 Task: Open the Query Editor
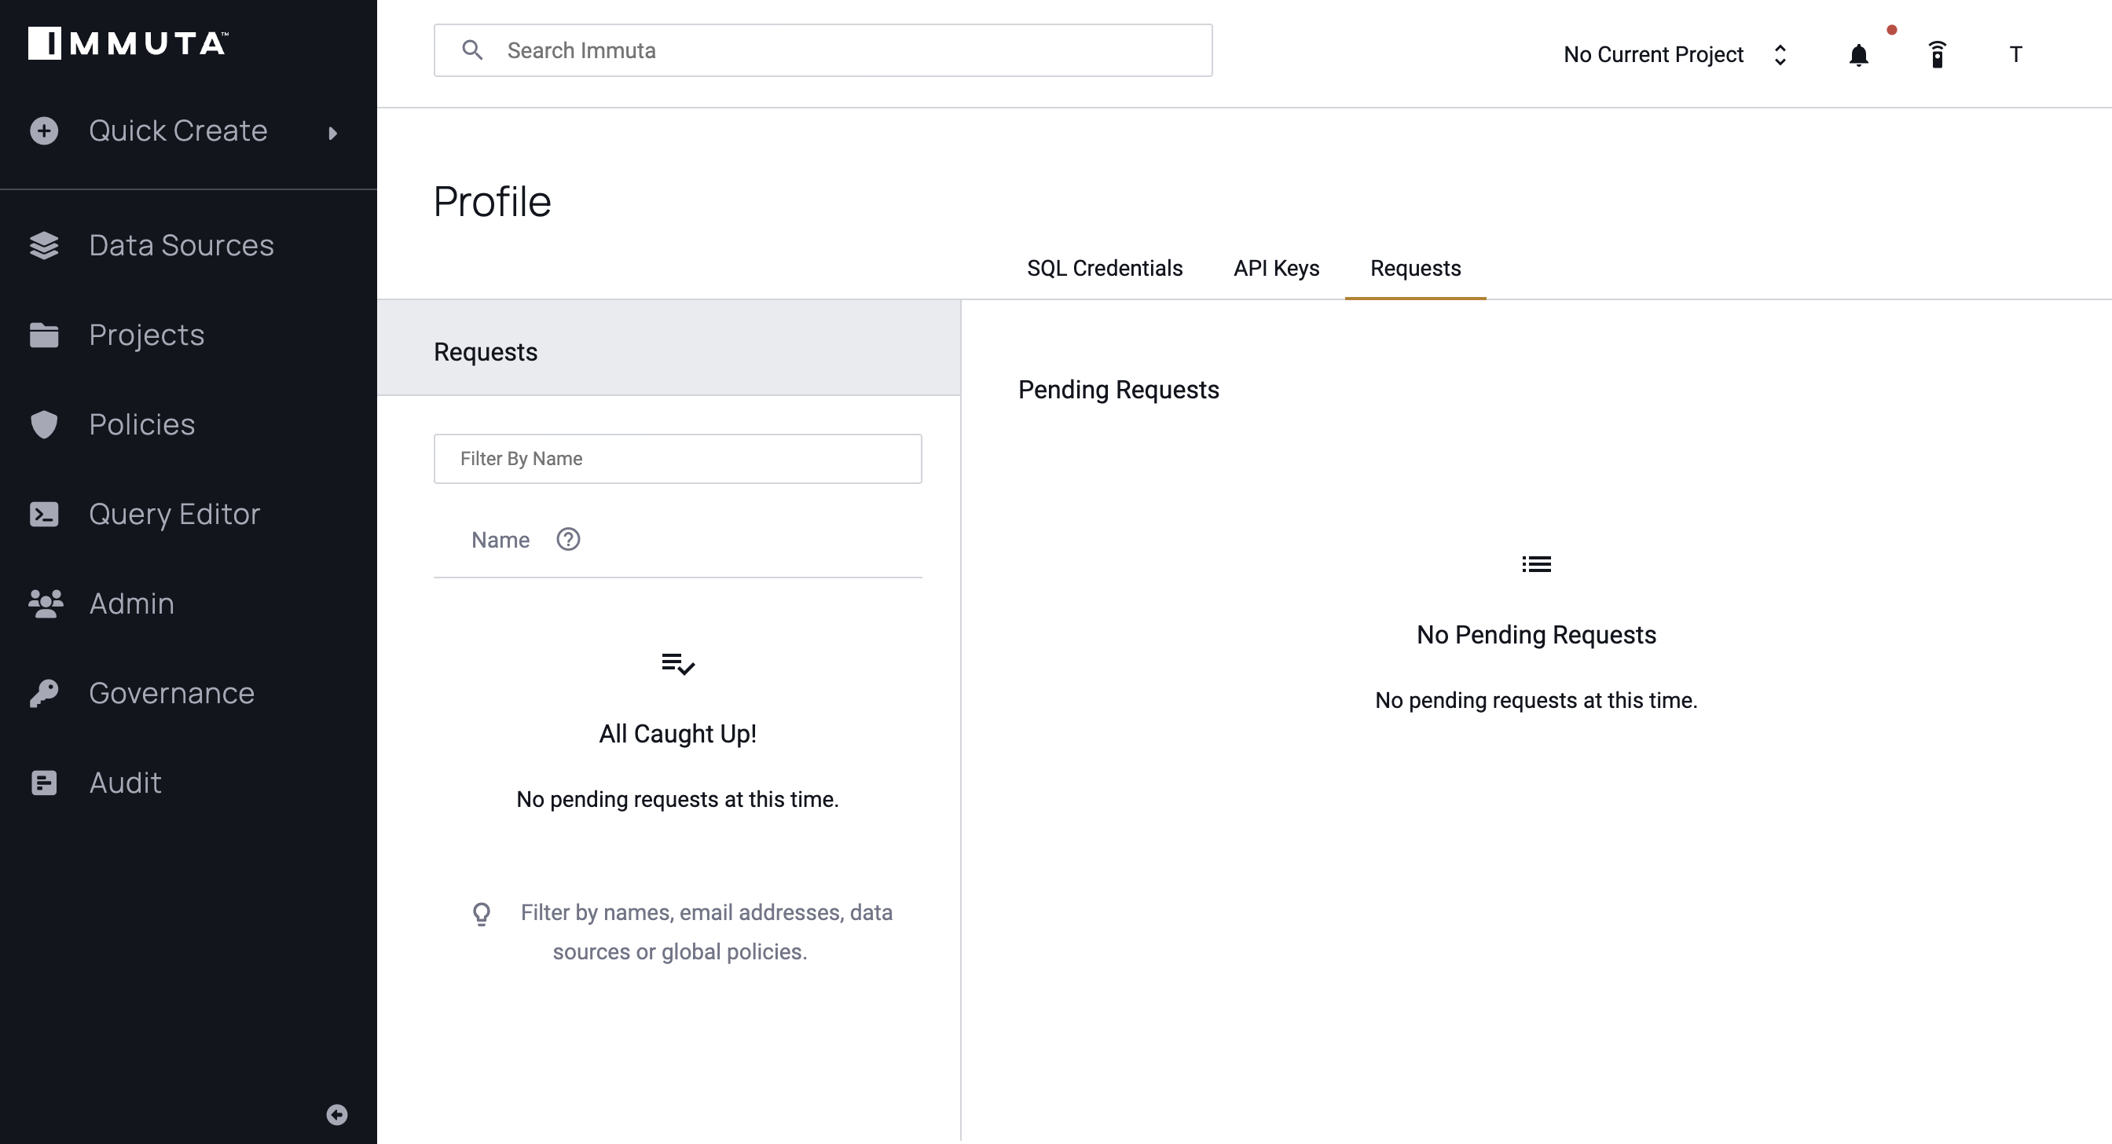(174, 514)
